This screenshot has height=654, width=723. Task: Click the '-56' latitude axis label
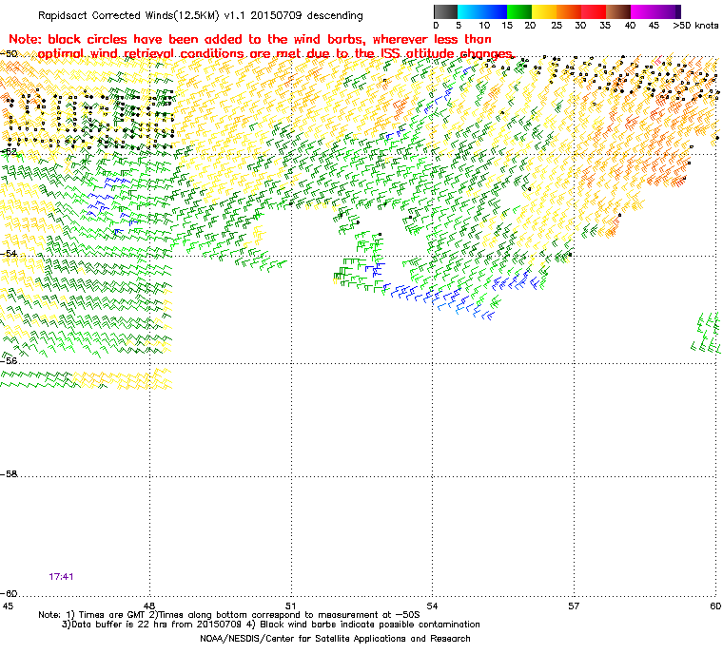click(9, 361)
